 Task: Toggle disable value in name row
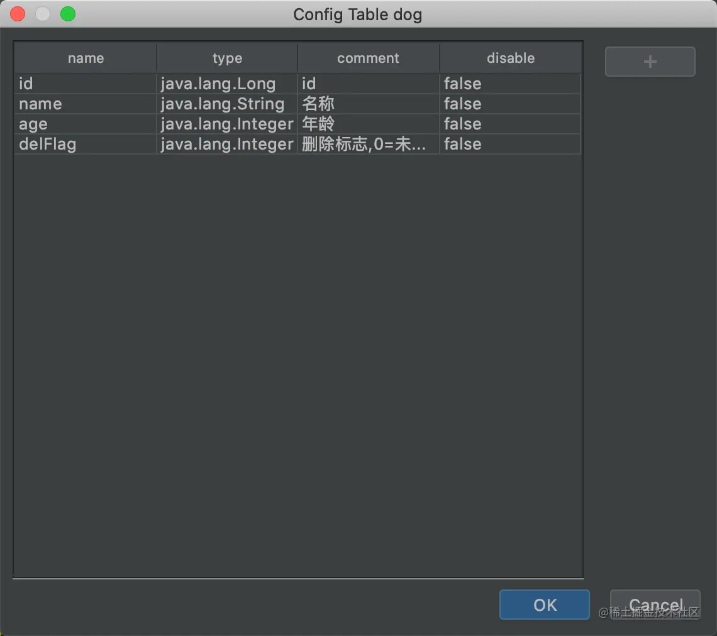510,104
